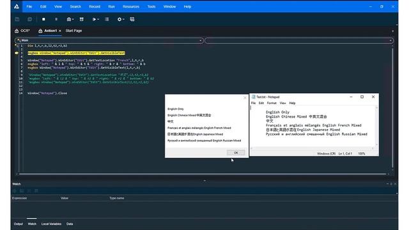The image size is (409, 230).
Task: Click the GetTextLocation "French" code line 5
Action: [x=86, y=60]
